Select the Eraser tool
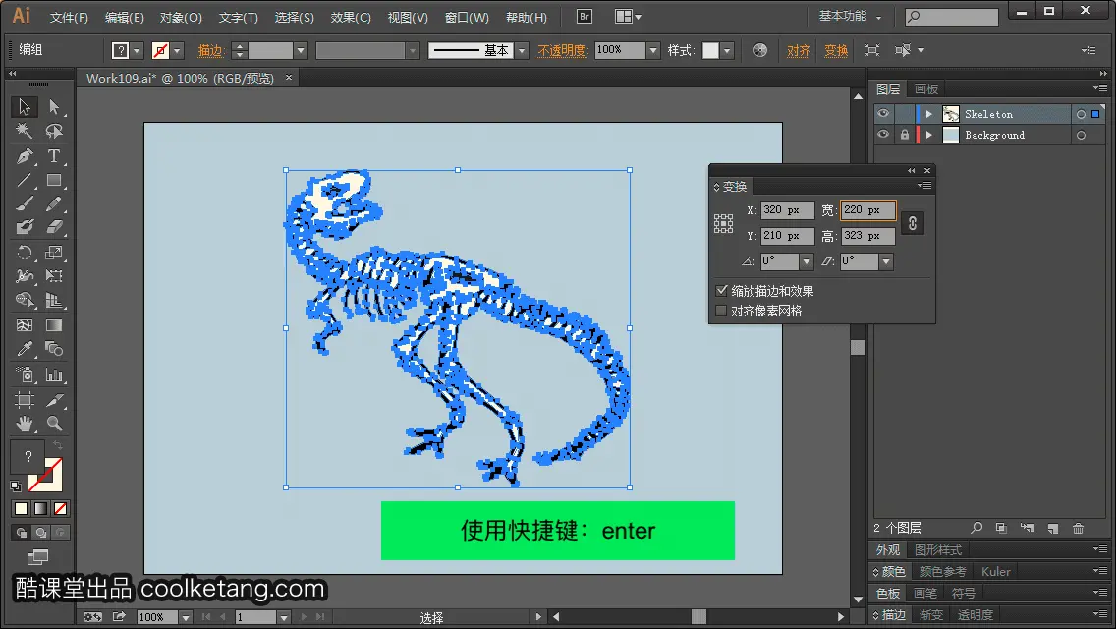The height and width of the screenshot is (629, 1116). 54,227
